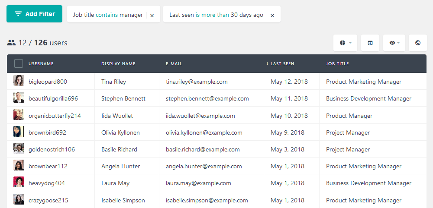Click display name Tina Riley
The height and width of the screenshot is (208, 433).
tap(114, 82)
